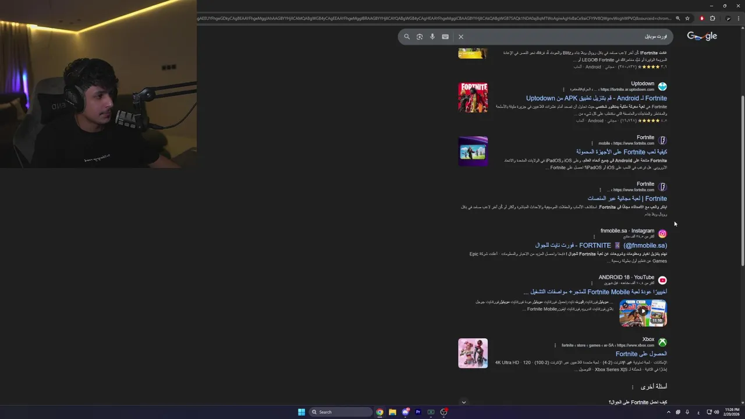Play the ANDROID 18 video thumbnail
This screenshot has width=745, height=419.
(x=643, y=313)
